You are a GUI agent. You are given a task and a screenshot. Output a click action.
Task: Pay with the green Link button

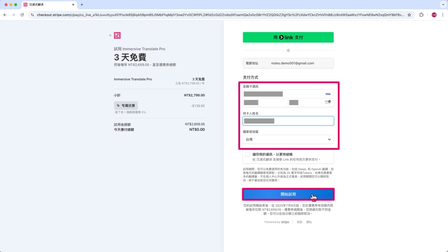click(288, 37)
